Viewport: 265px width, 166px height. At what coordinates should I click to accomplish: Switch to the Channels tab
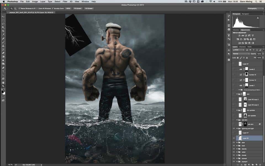pyautogui.click(x=242, y=47)
